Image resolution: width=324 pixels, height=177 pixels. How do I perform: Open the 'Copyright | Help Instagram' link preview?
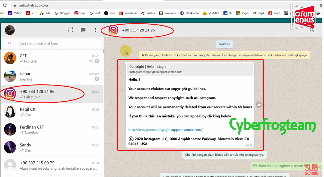[x=190, y=69]
